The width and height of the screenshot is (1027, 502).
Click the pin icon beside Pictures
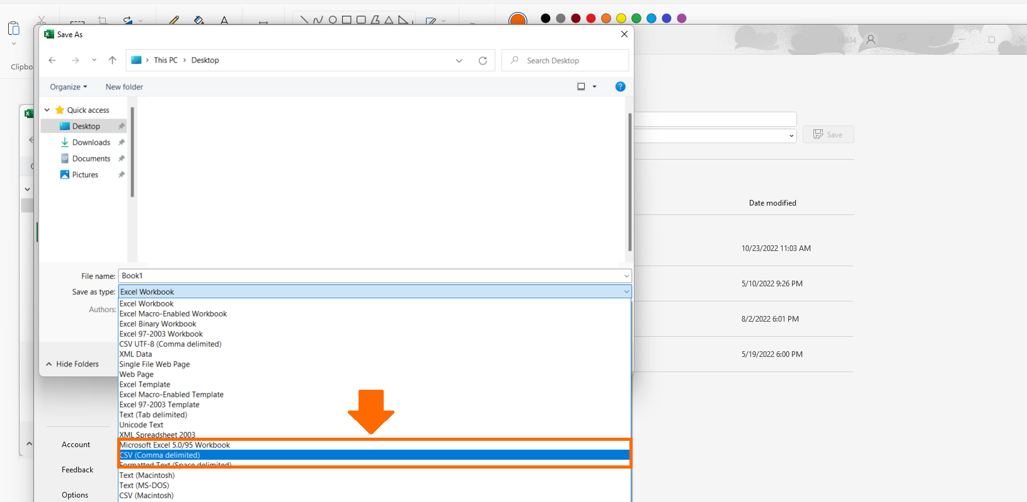pos(122,175)
